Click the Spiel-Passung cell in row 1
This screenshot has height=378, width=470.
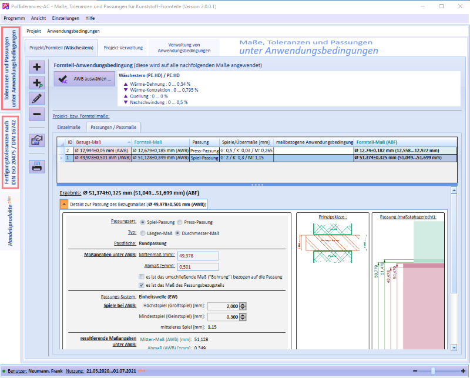pos(204,158)
